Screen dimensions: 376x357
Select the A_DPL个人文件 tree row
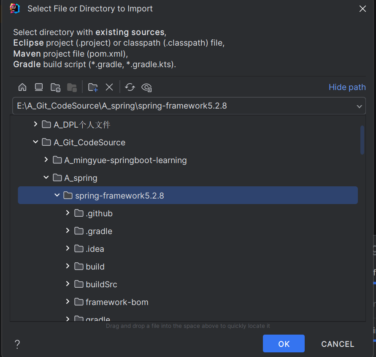click(x=188, y=125)
